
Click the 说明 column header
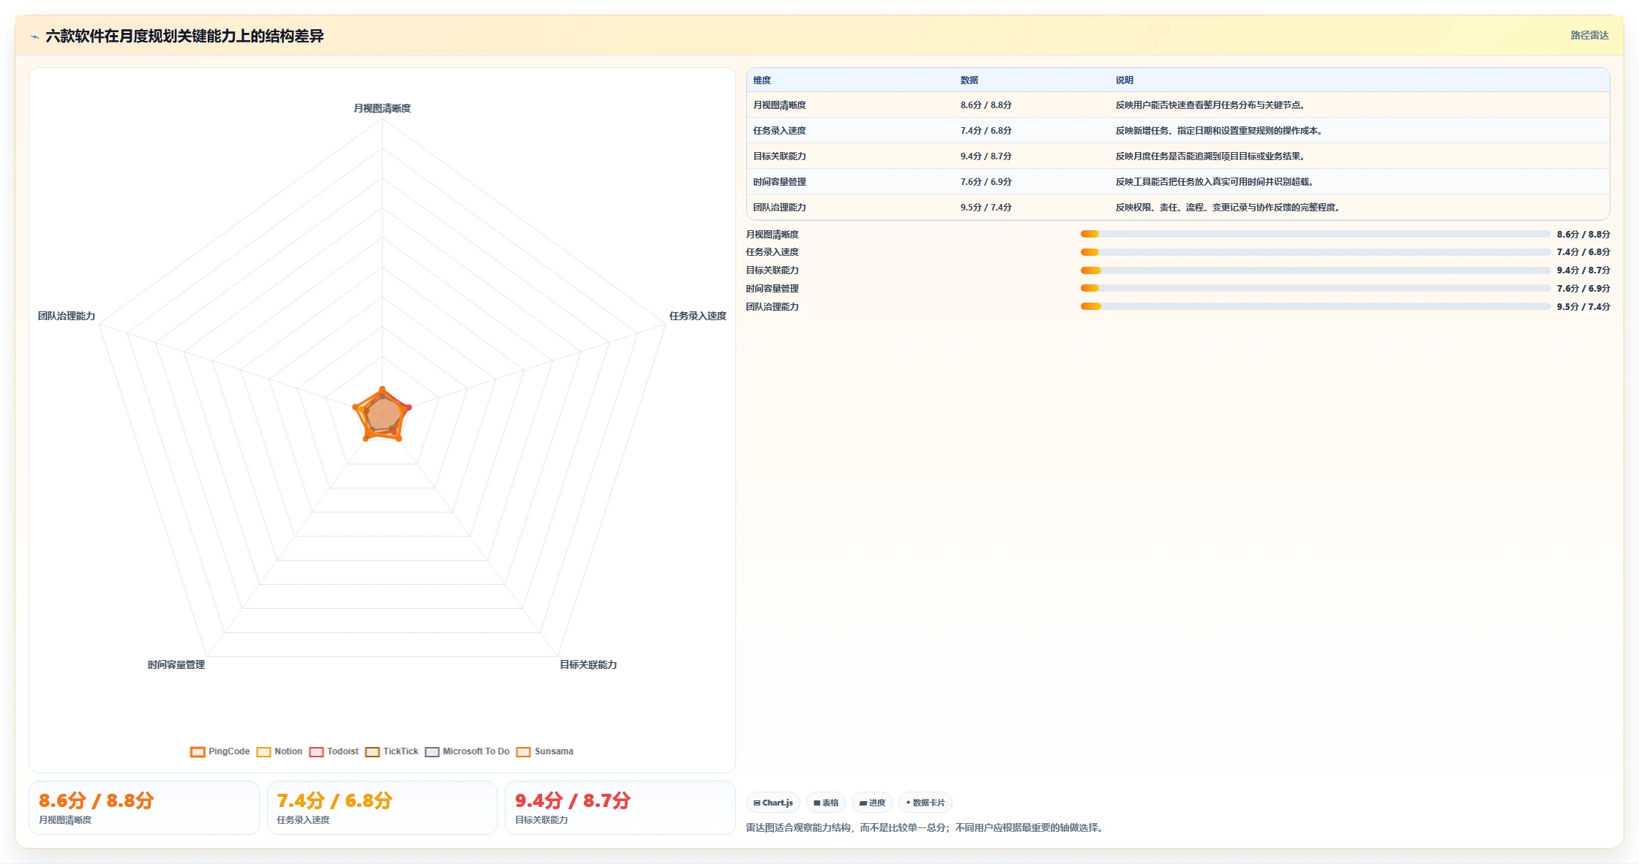tap(1125, 80)
